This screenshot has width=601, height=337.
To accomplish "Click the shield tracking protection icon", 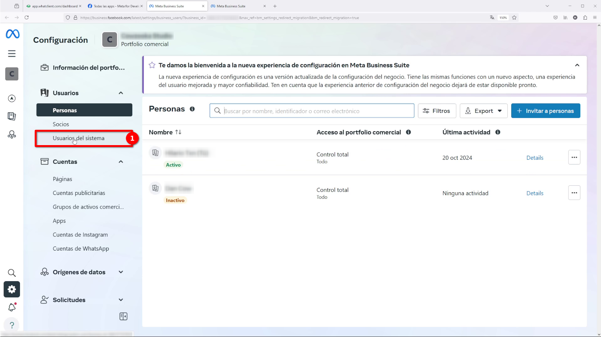I will (68, 17).
